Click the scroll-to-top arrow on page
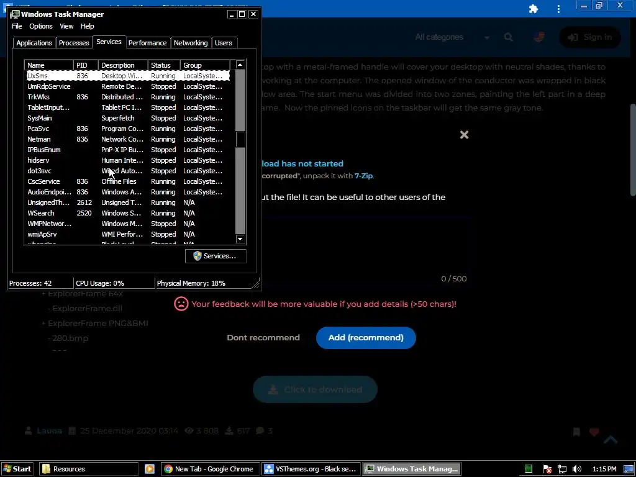This screenshot has width=636, height=477. pyautogui.click(x=611, y=439)
